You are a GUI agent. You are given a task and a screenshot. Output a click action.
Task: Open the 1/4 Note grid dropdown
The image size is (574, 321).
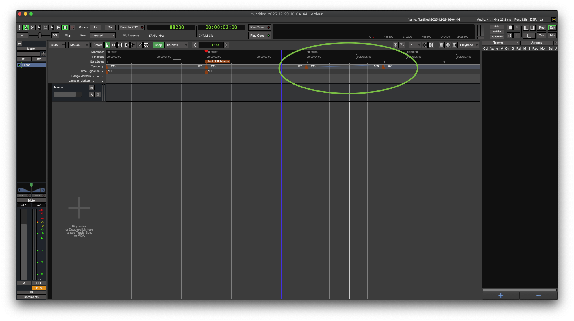click(x=177, y=45)
